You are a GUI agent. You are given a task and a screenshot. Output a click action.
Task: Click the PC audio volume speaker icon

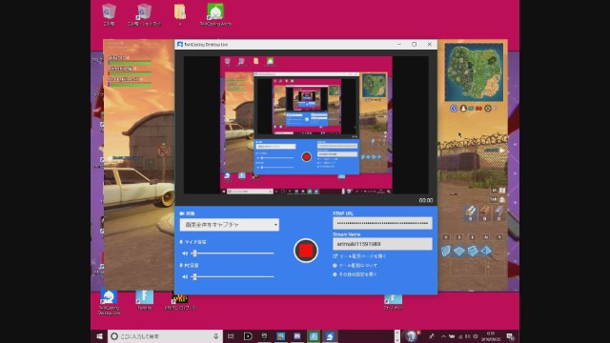pos(185,277)
